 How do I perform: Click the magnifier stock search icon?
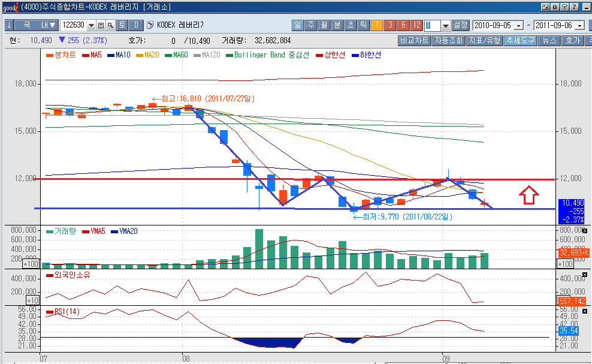point(110,25)
